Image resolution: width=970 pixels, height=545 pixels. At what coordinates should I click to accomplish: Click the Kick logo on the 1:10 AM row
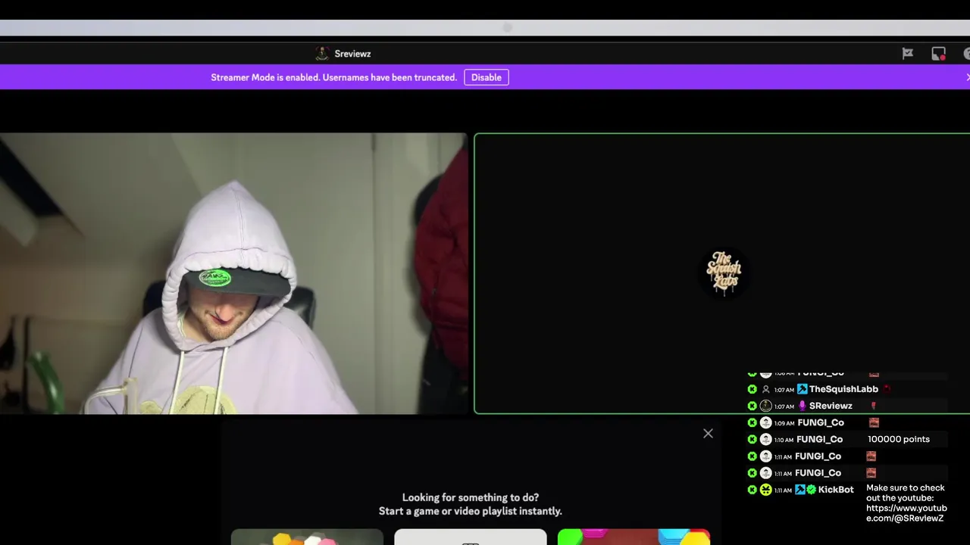click(x=752, y=439)
